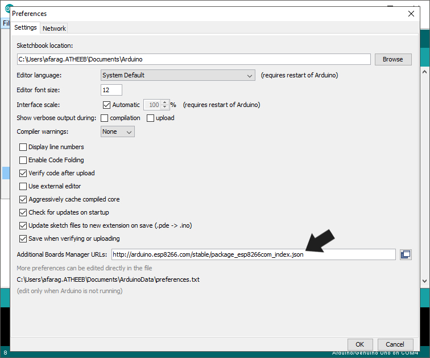Enable Code Folding checkbox

(x=23, y=160)
